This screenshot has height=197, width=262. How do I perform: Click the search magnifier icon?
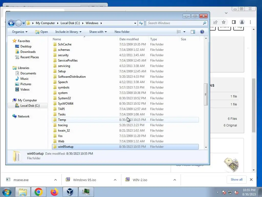click(x=204, y=23)
